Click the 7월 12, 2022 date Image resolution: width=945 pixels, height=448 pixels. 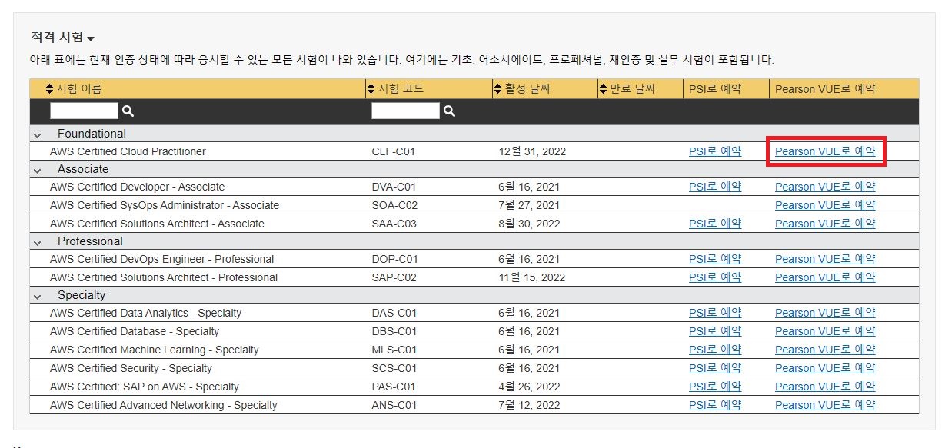pyautogui.click(x=529, y=405)
